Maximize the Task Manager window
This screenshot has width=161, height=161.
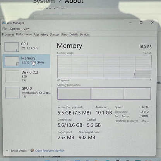click(141, 22)
